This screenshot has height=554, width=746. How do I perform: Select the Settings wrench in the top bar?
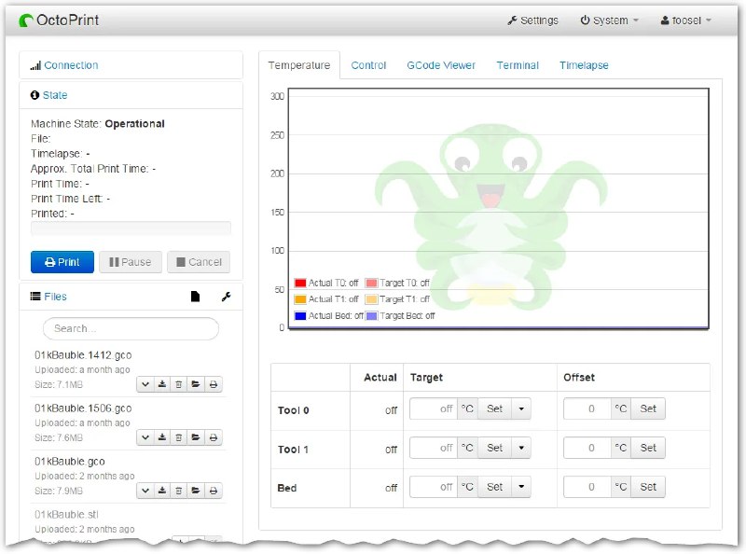coord(532,19)
